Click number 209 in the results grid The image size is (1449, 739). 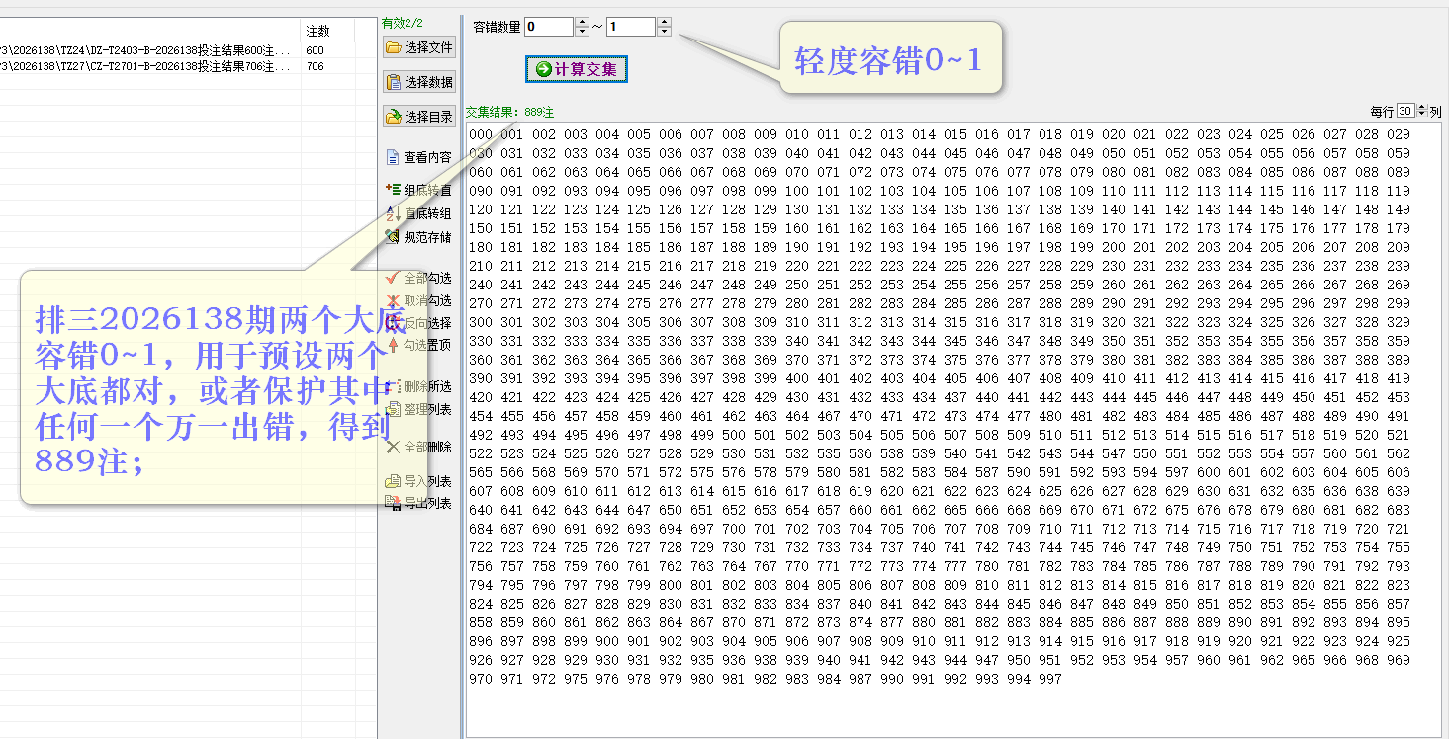pyautogui.click(x=1399, y=247)
